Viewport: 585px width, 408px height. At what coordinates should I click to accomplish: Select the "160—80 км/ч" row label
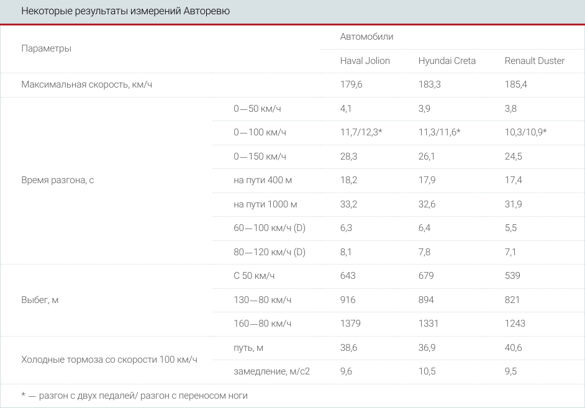coord(262,324)
